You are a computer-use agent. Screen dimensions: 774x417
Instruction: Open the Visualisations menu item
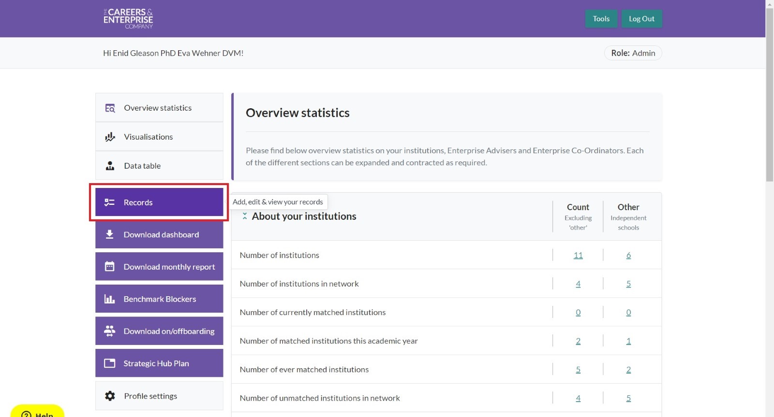pyautogui.click(x=148, y=137)
